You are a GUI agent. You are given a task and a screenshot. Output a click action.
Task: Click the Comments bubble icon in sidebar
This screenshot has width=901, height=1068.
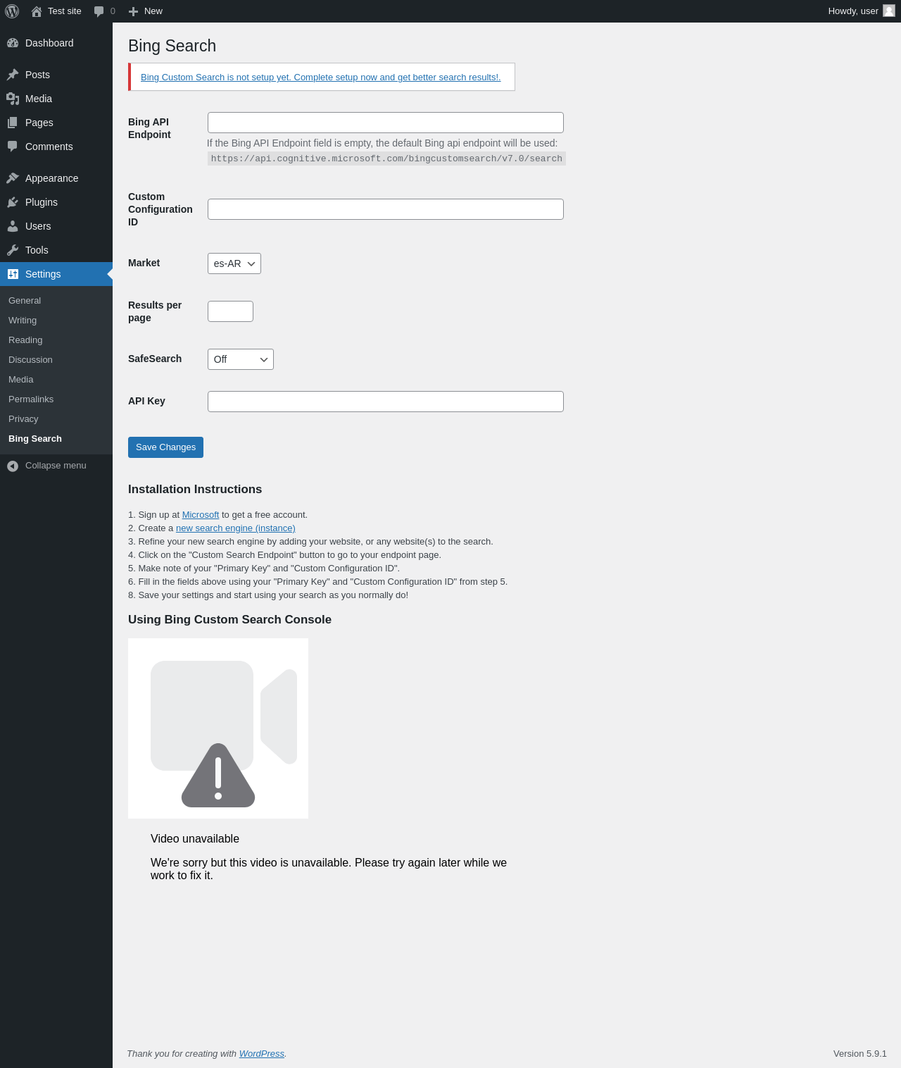[x=13, y=147]
